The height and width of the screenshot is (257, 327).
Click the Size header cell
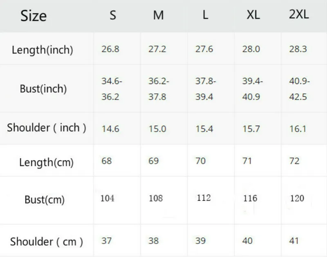34,16
